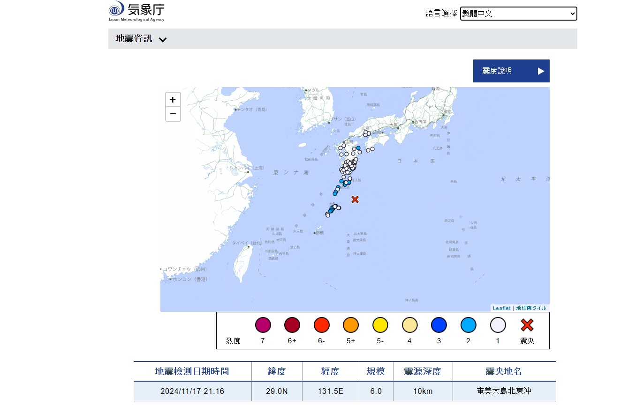Click the intensity 5+ legend circle
This screenshot has height=406, width=628.
point(351,325)
